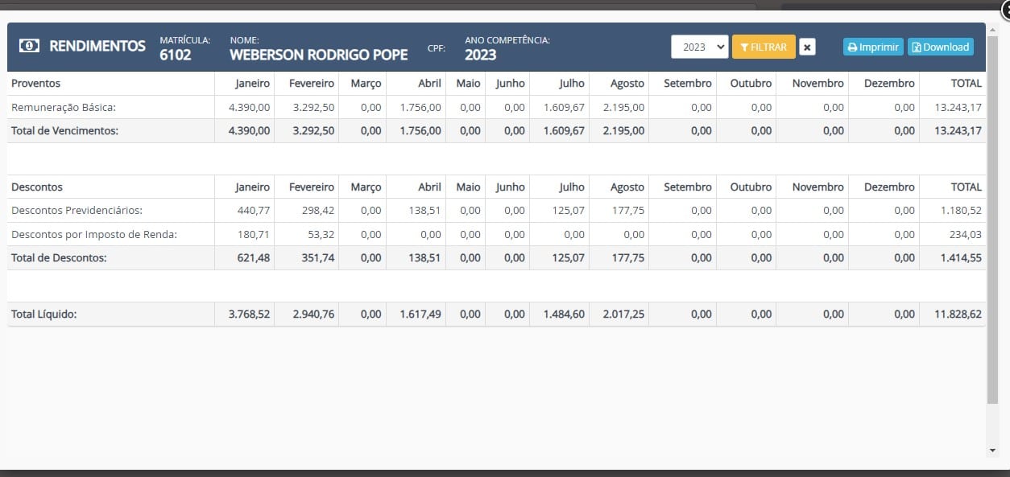Viewport: 1010px width, 477px height.
Task: Click the Descontos table header
Action: coord(37,187)
